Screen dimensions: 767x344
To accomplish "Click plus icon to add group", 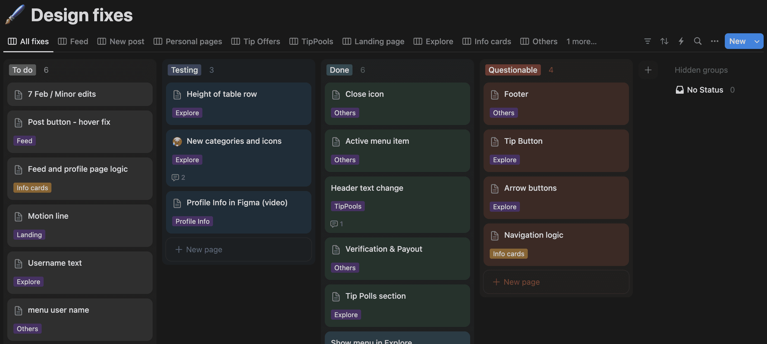I will click(648, 70).
